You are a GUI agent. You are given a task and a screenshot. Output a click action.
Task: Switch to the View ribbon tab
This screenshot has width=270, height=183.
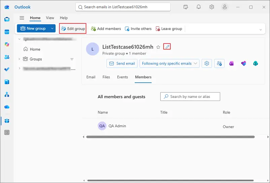tap(50, 18)
